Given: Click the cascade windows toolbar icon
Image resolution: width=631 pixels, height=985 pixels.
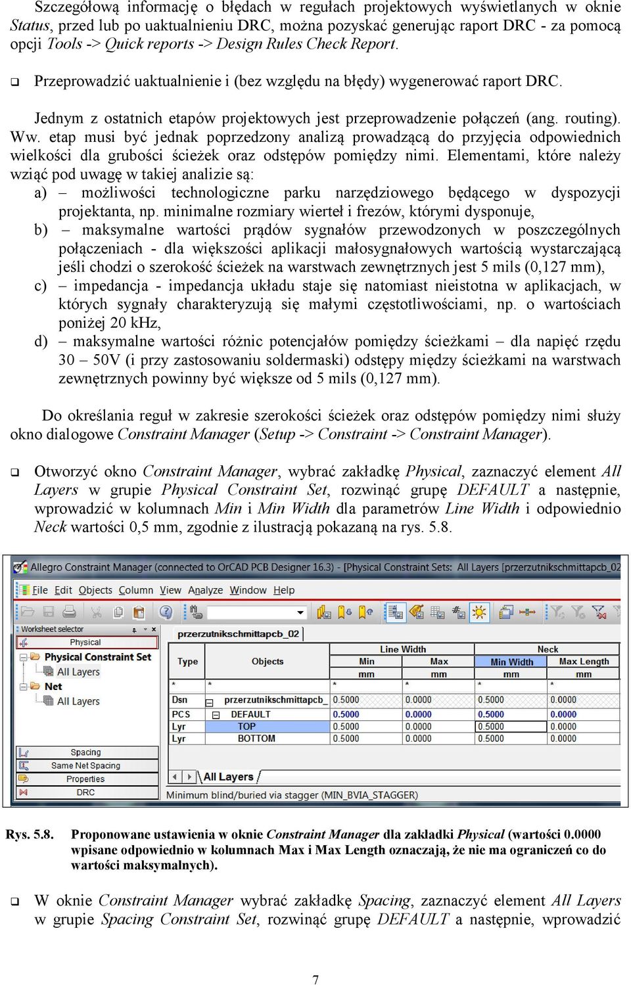Looking at the screenshot, I should 506,612.
